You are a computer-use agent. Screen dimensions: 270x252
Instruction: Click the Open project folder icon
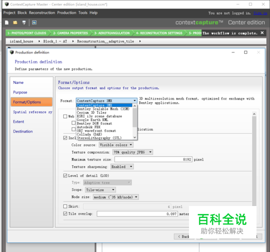pyautogui.click(x=15, y=23)
